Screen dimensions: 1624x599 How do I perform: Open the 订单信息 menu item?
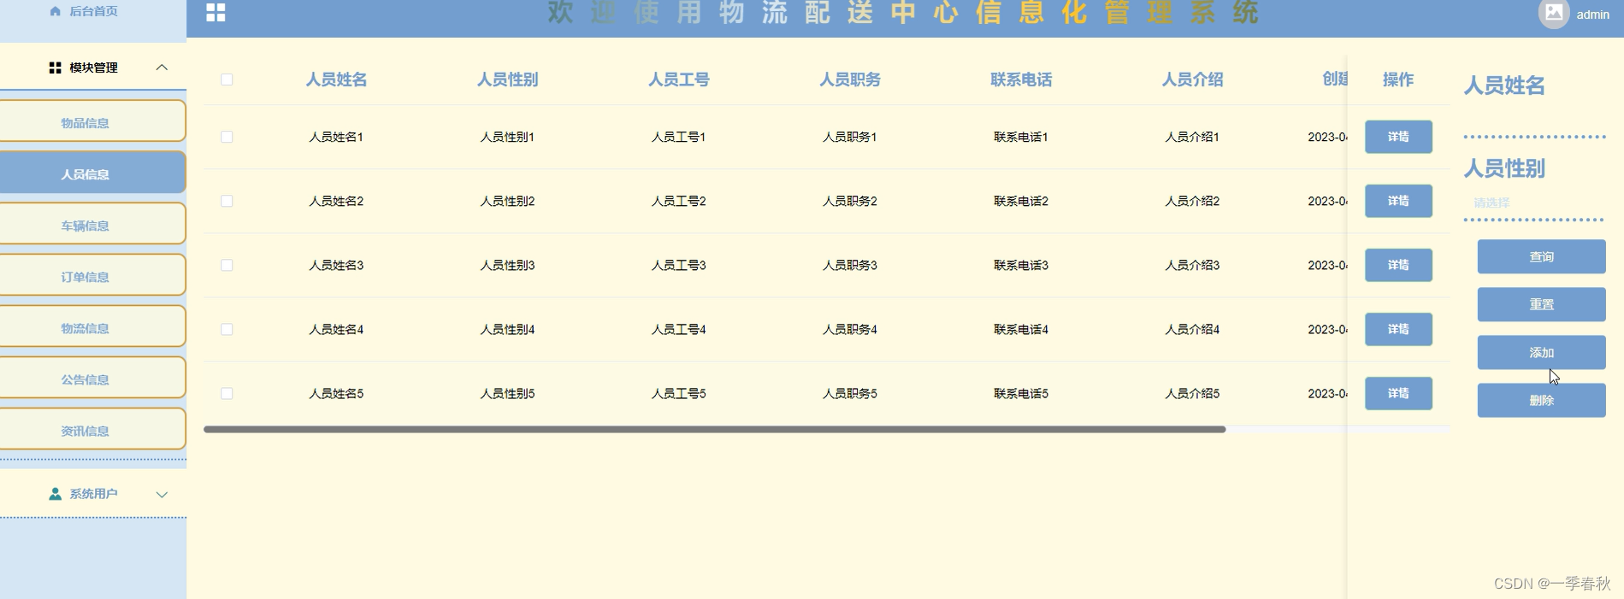[92, 276]
